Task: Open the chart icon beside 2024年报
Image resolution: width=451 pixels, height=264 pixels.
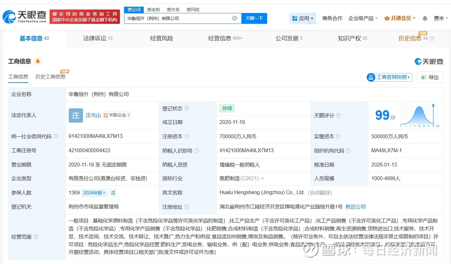Action: point(113,193)
